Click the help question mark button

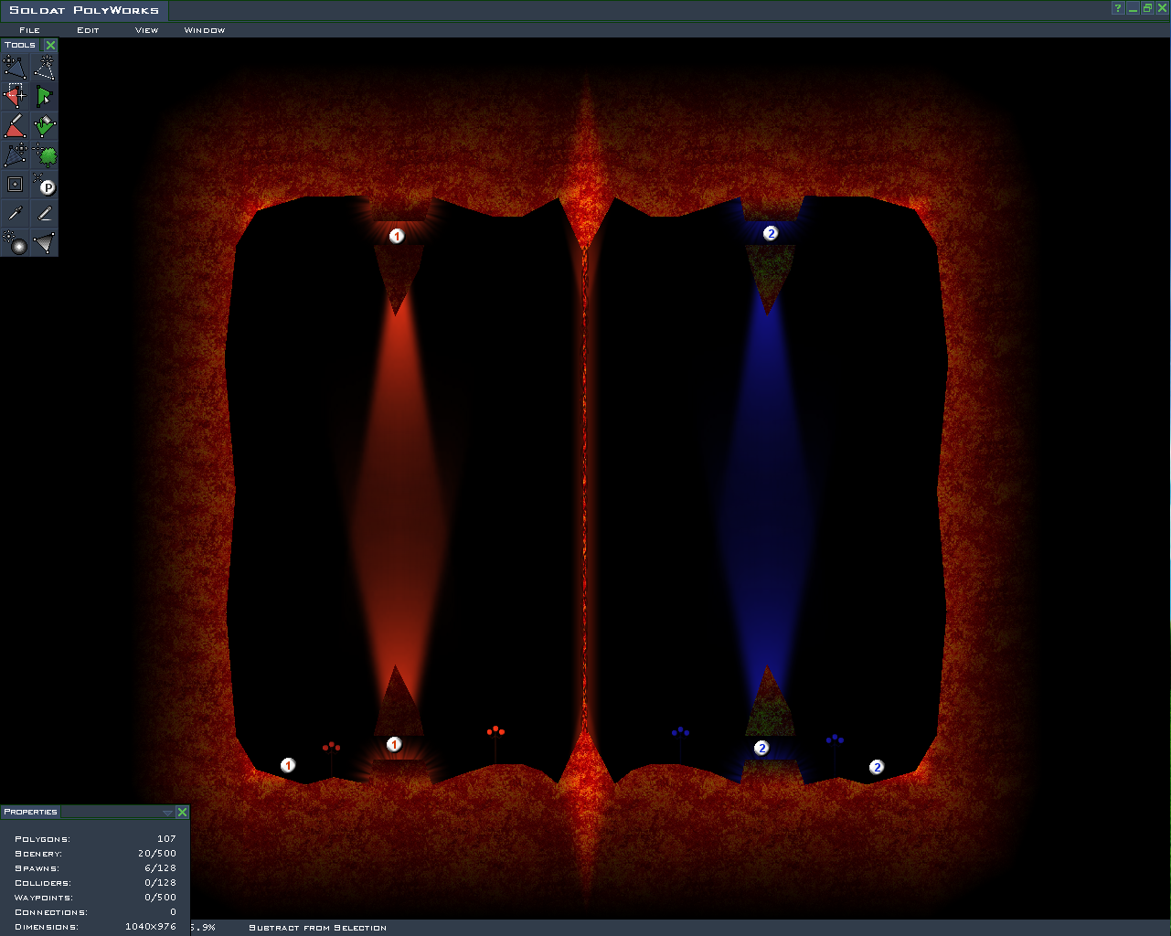click(1117, 8)
